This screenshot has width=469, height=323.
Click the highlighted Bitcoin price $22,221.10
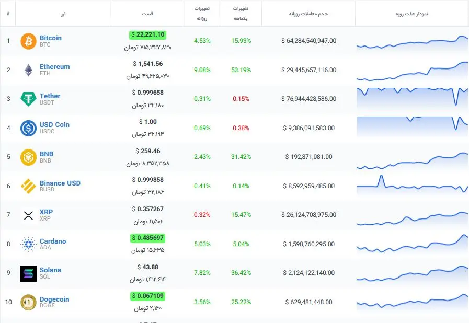coord(147,35)
